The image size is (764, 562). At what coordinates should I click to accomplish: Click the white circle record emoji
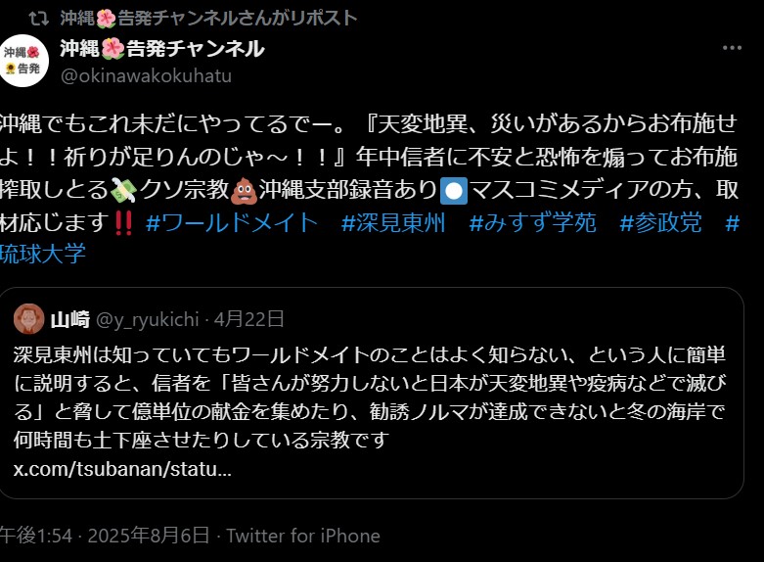coord(454,191)
